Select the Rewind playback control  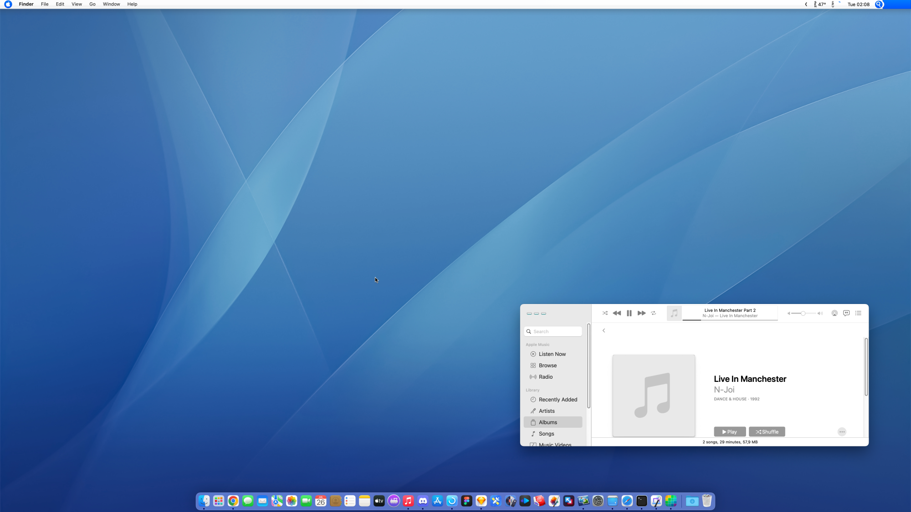tap(617, 313)
